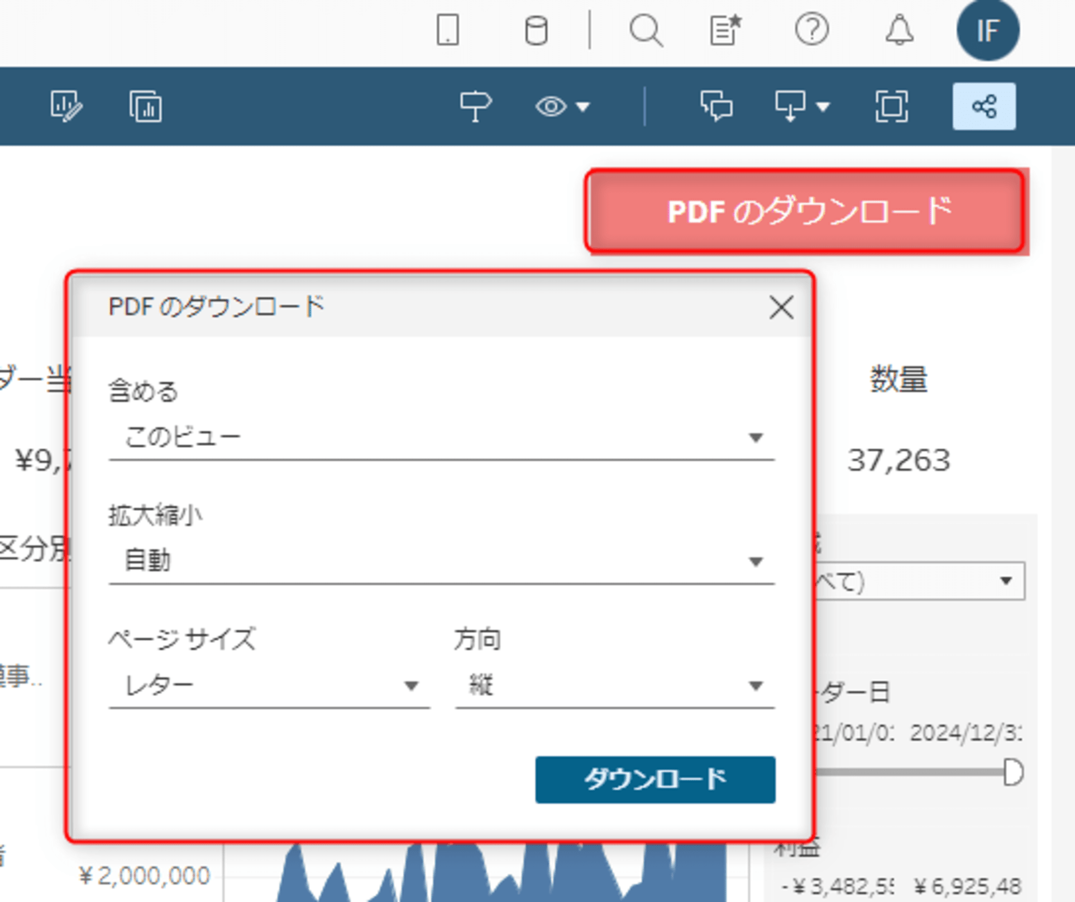Image resolution: width=1075 pixels, height=902 pixels.
Task: Click the date range slider handle
Action: [1013, 772]
